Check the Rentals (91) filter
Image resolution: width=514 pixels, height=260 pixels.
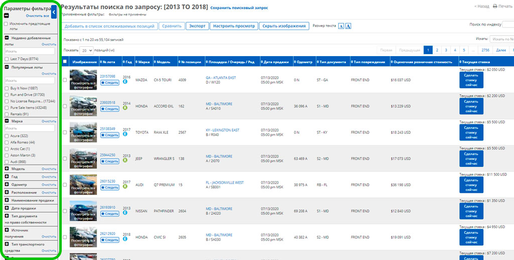coord(7,114)
